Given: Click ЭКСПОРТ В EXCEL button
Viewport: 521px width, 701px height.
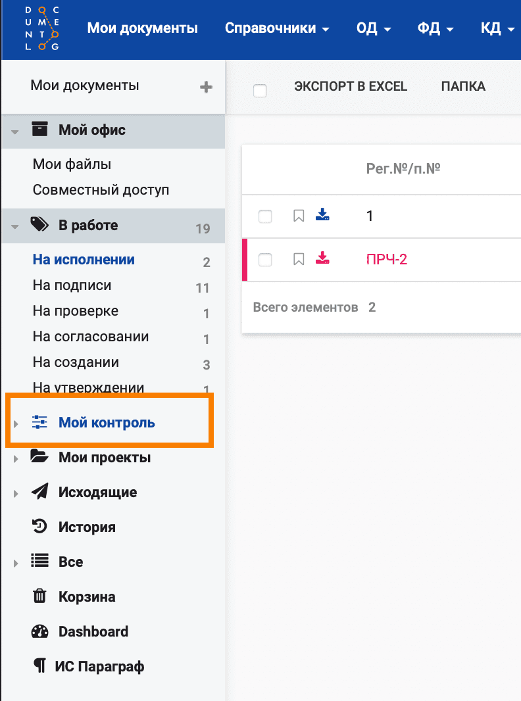Looking at the screenshot, I should (x=351, y=87).
